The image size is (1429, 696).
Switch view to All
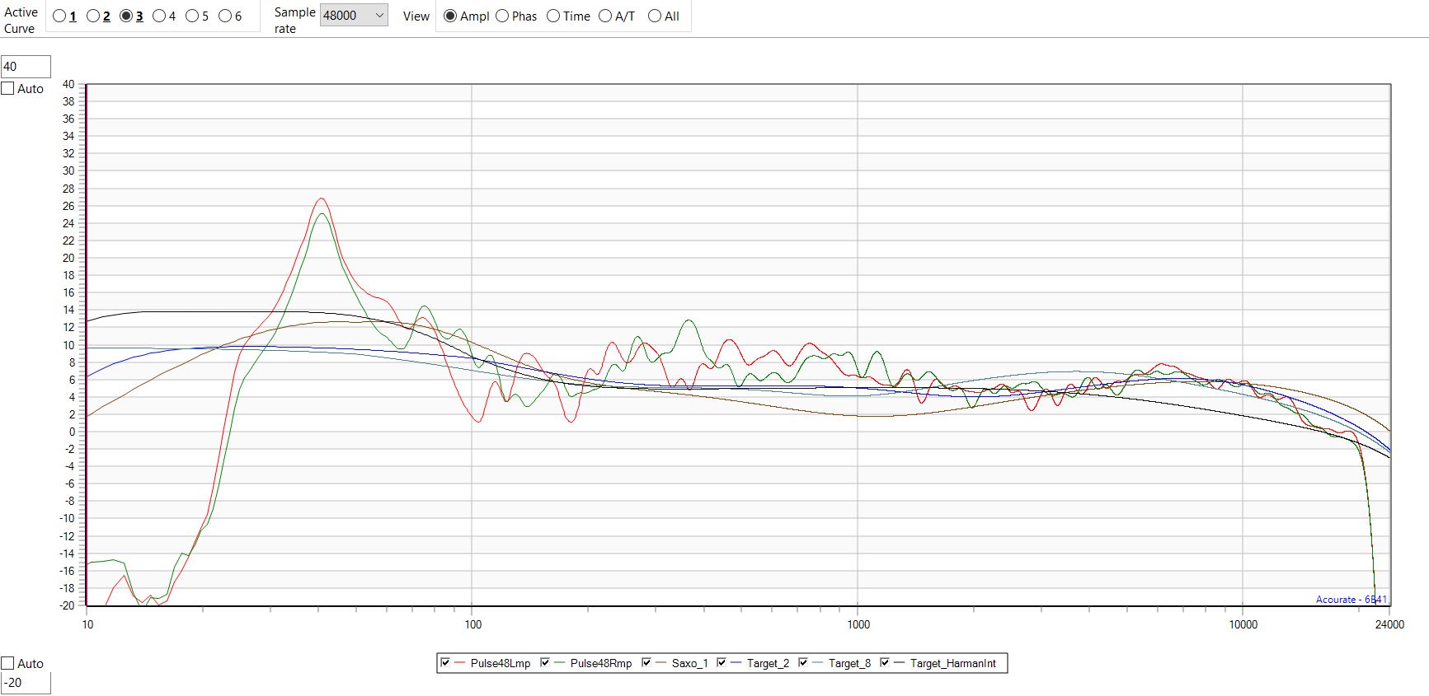(x=655, y=16)
